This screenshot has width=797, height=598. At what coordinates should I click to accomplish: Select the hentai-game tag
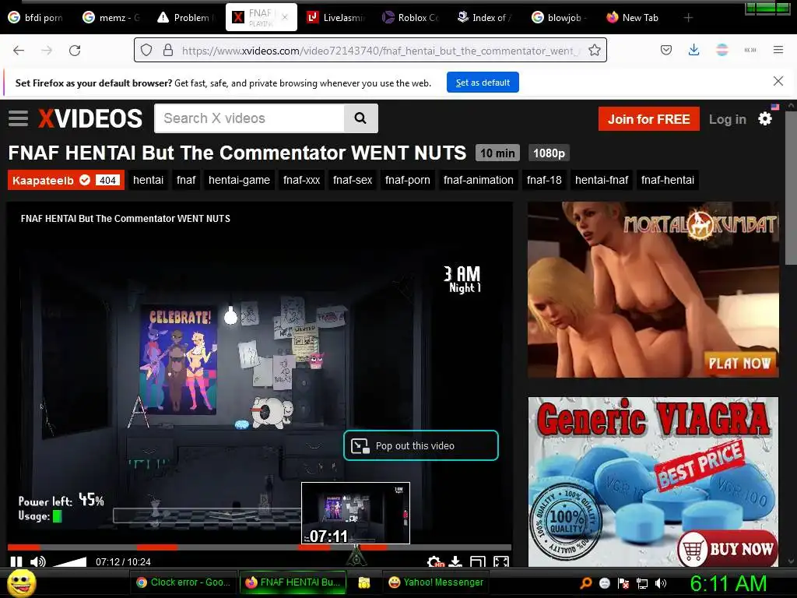[239, 180]
